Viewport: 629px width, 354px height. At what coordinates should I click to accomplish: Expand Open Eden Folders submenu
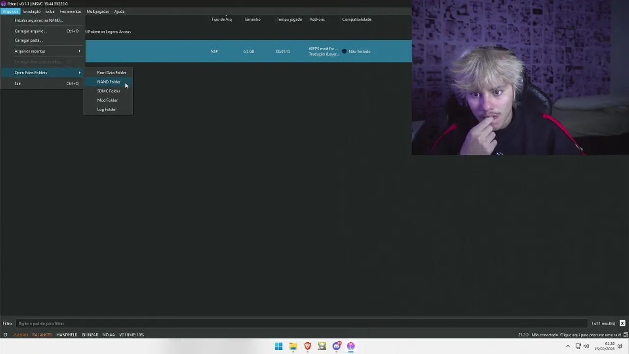(42, 73)
